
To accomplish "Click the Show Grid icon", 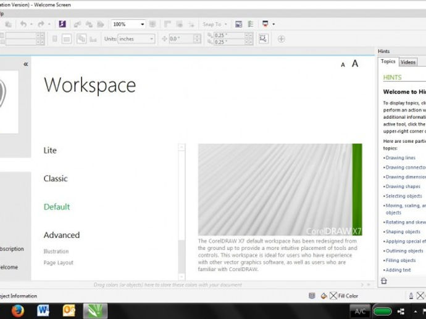I will 179,24.
